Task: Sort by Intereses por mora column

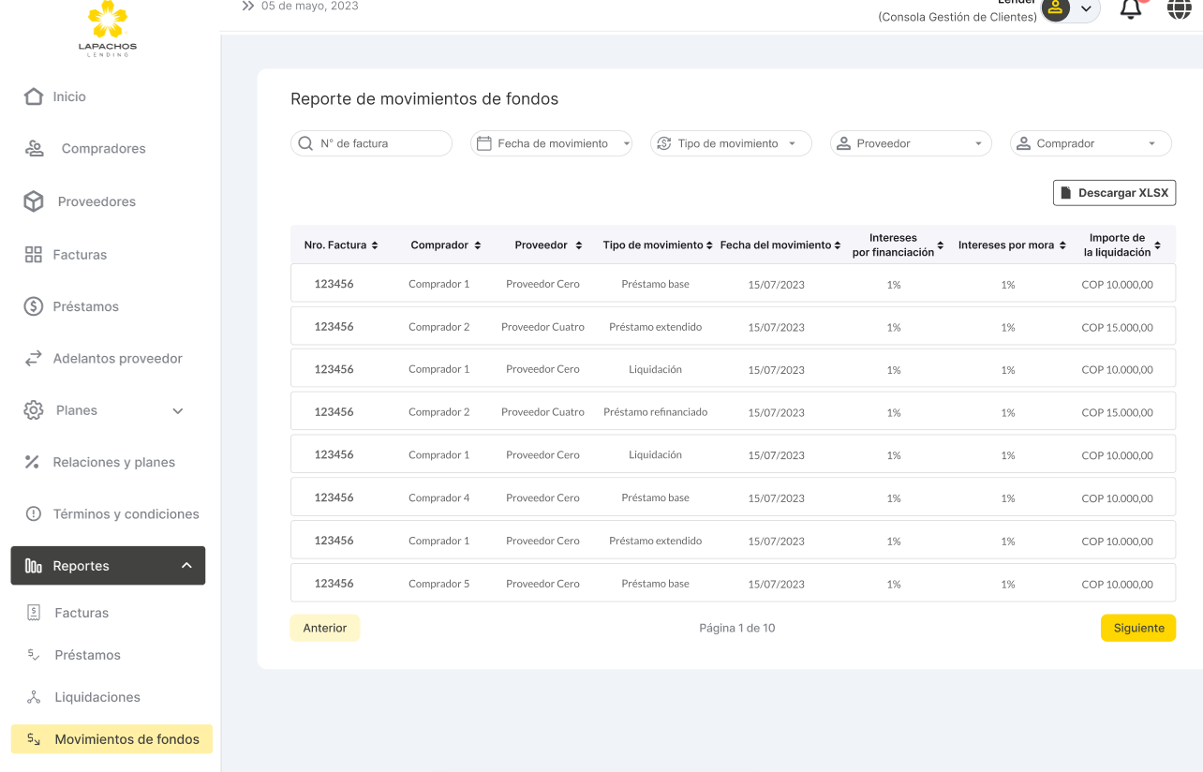Action: [x=1062, y=245]
